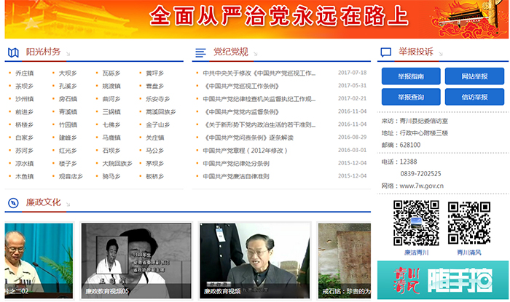
Task: Select the 举报查询 button
Action: [411, 97]
